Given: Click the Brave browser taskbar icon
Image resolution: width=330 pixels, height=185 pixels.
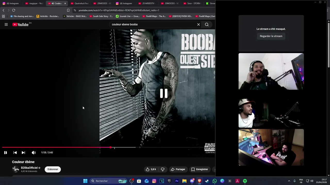Looking at the screenshot, I should (x=199, y=181).
